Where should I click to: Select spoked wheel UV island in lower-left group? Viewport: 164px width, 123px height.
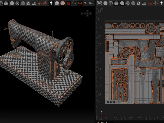coord(121,79)
